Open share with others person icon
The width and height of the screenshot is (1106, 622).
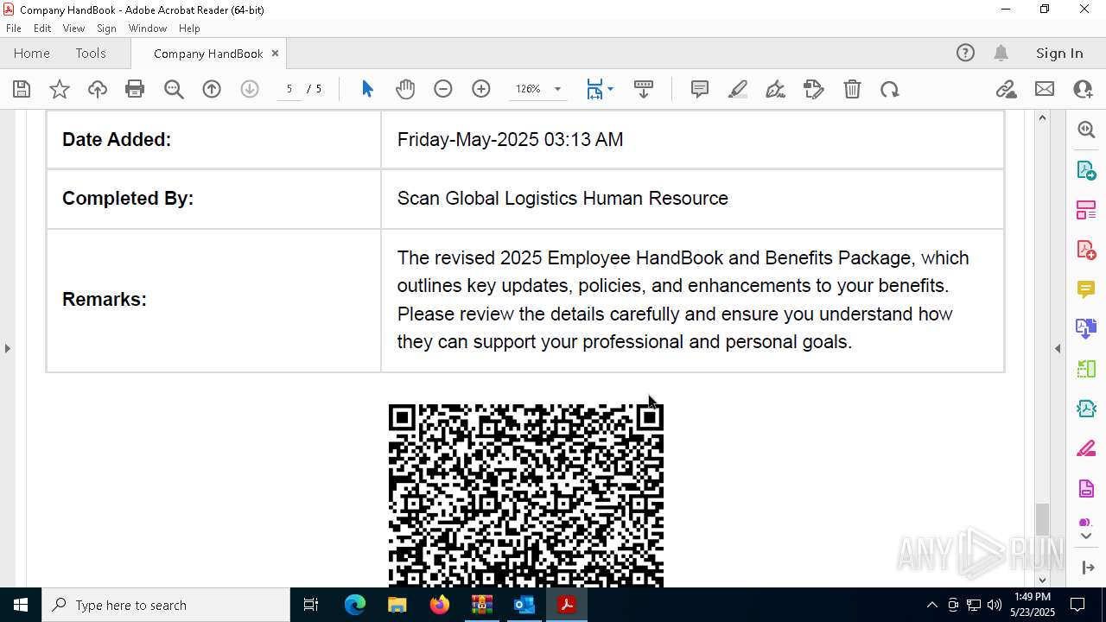[x=1083, y=89]
